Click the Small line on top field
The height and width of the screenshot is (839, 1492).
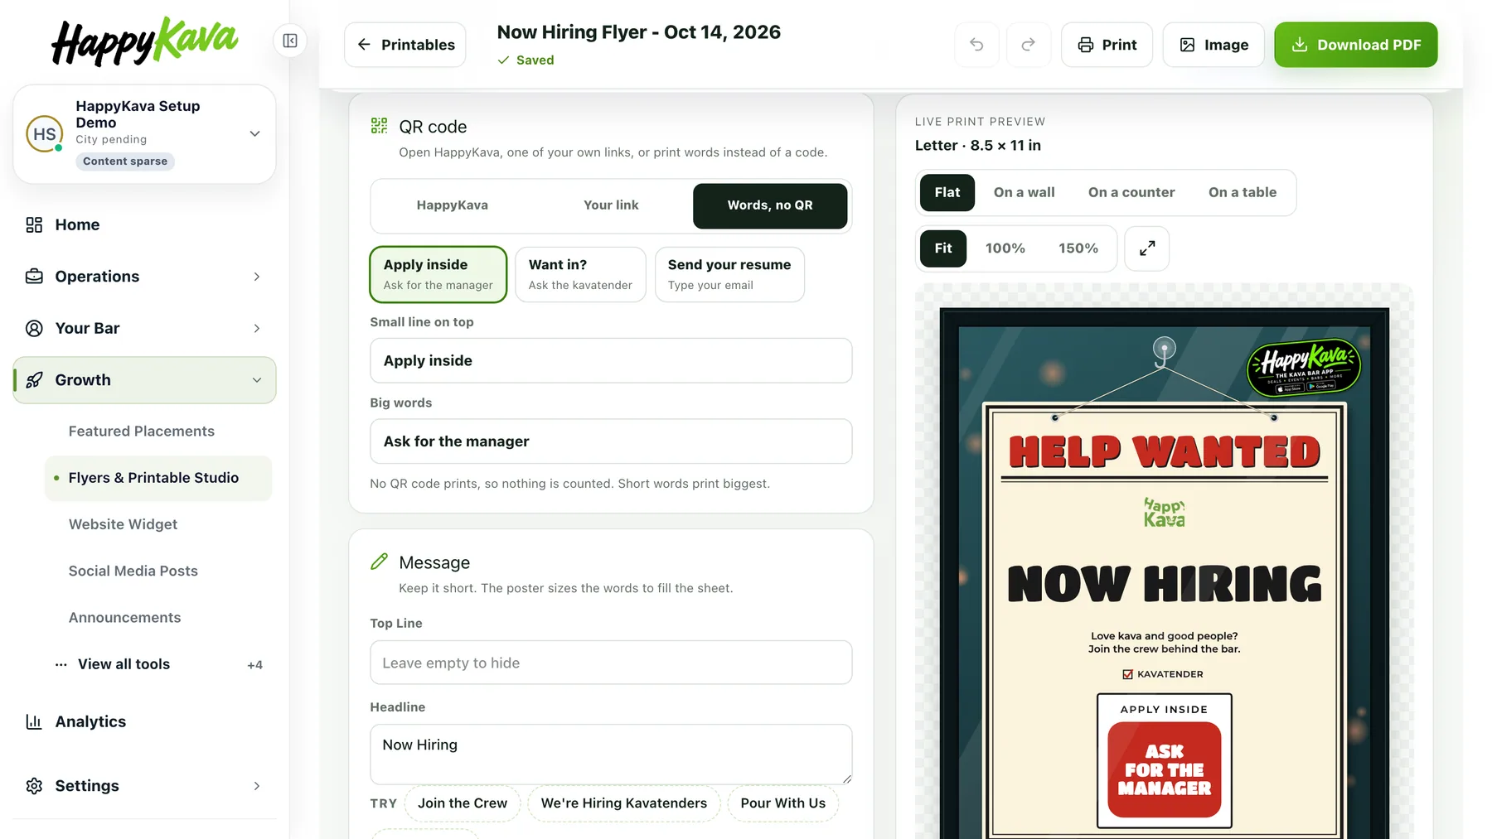pyautogui.click(x=611, y=360)
